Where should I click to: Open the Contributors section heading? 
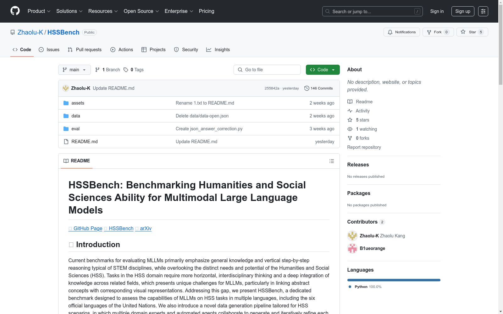click(x=362, y=222)
